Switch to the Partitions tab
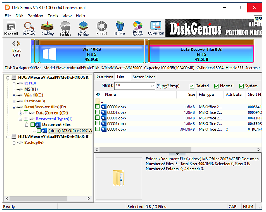The image size is (266, 212). coord(105,77)
